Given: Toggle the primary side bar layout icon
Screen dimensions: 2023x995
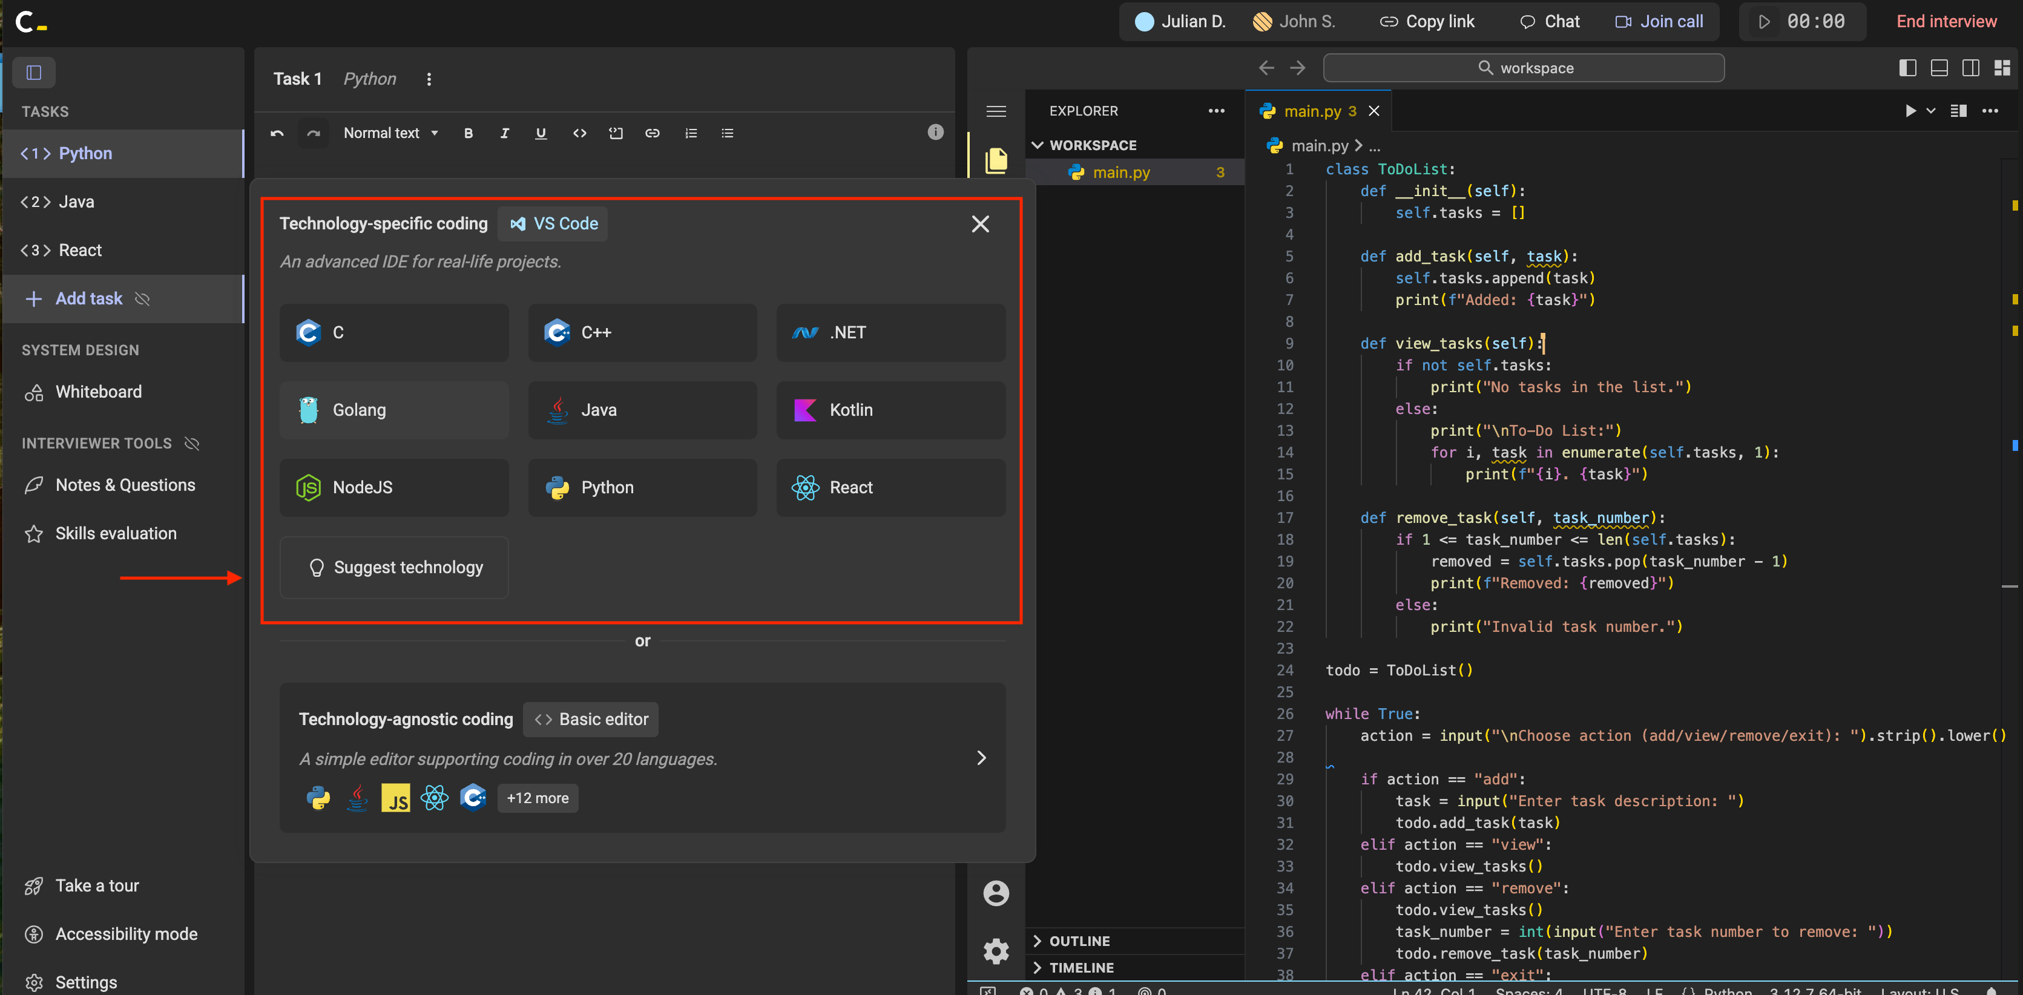Looking at the screenshot, I should [x=1907, y=68].
